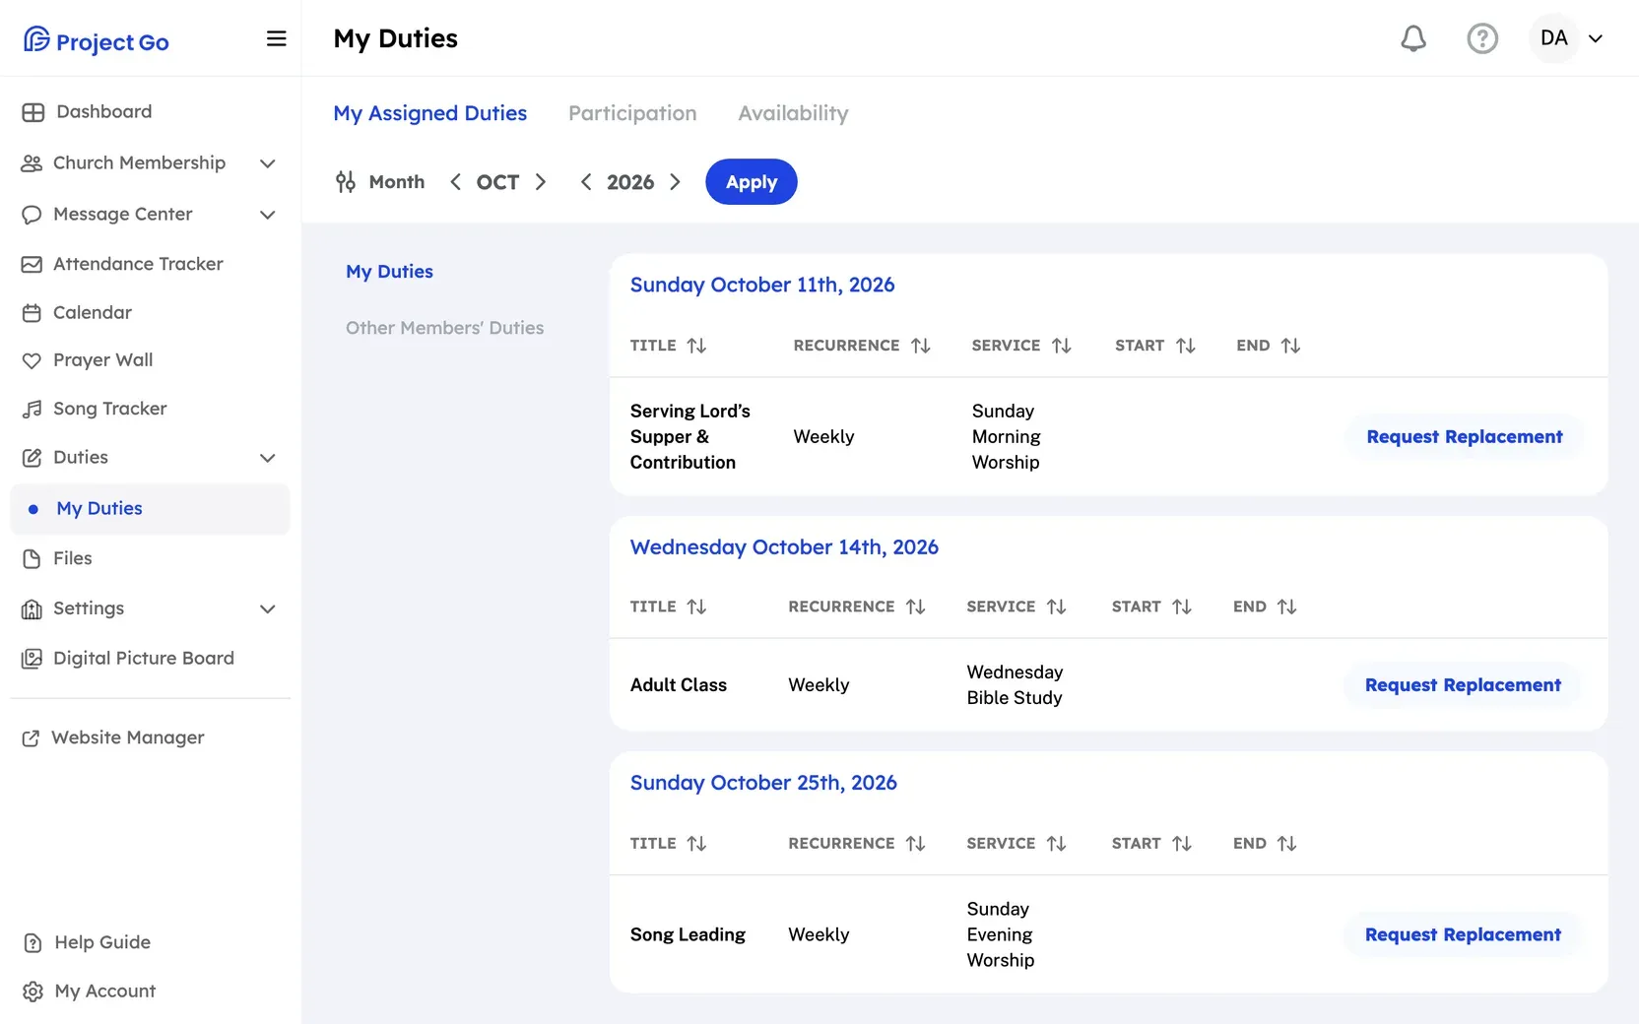
Task: Select My Assigned Duties tab
Action: (x=430, y=113)
